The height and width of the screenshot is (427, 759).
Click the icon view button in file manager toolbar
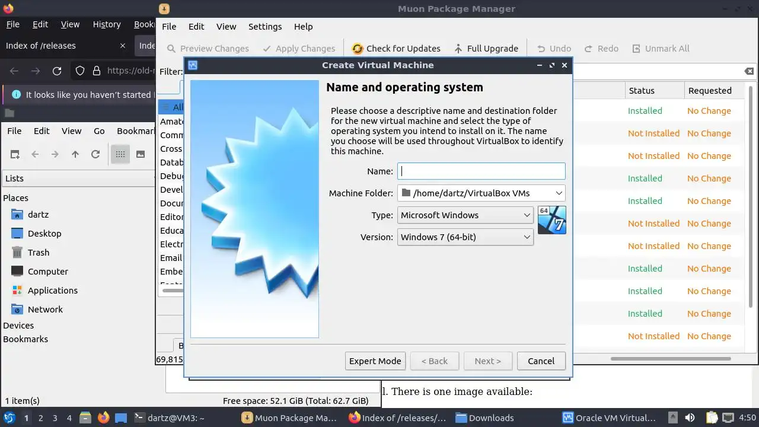tap(120, 154)
